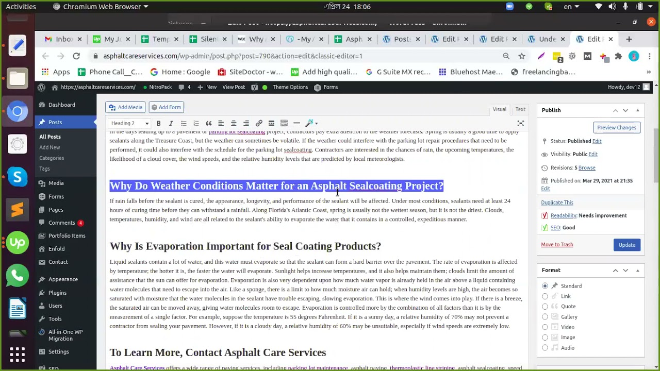This screenshot has height=371, width=660.
Task: Open the new browser tab plus button
Action: 629,39
